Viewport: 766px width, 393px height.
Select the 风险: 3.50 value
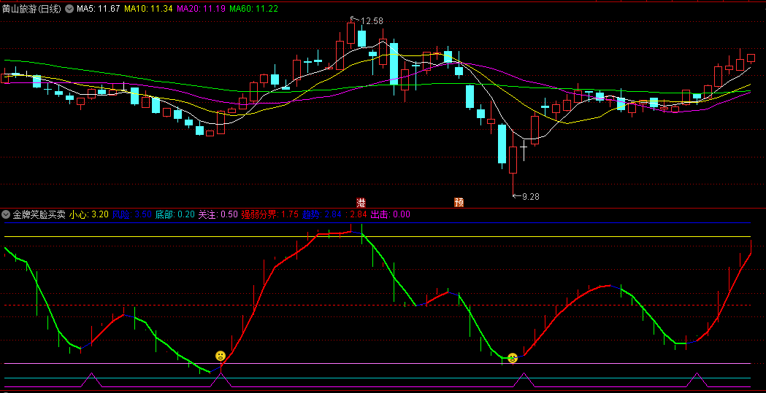132,214
